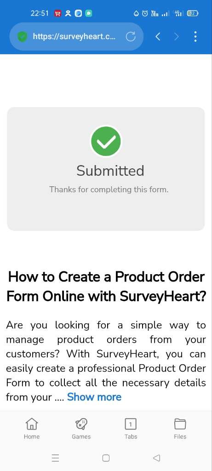Tap the green Submitted checkmark icon
Screen dimensions: 212x471
point(106,142)
